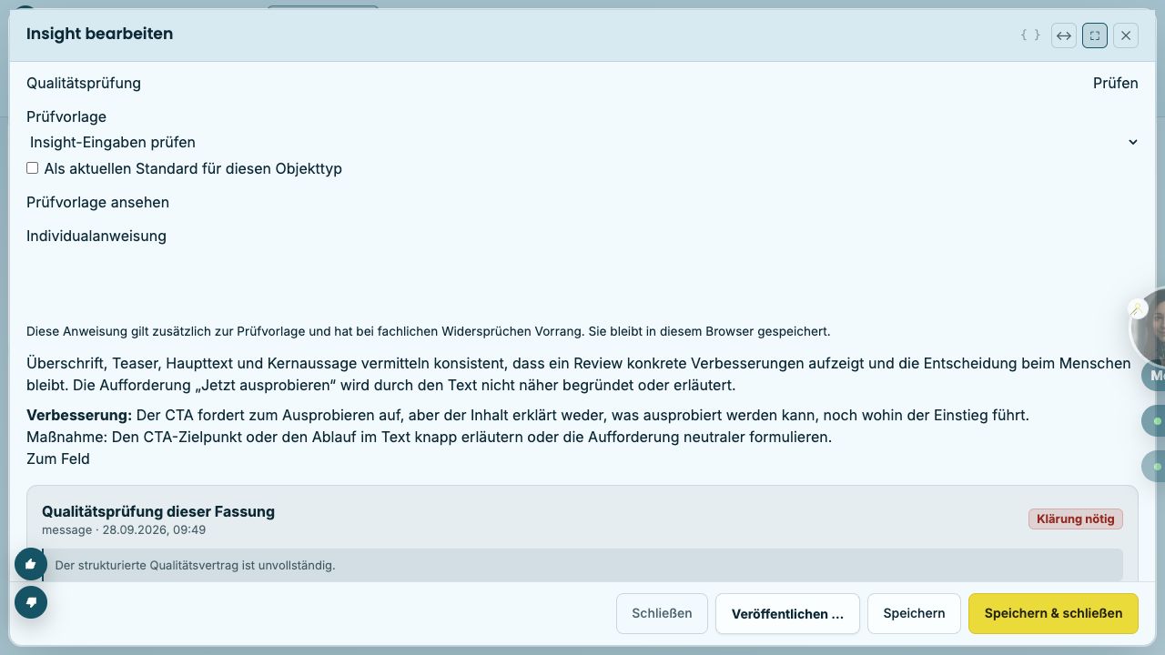Enable "Als aktuellen Standard für diesen Objekttyp" checkbox
This screenshot has width=1165, height=655.
click(33, 168)
